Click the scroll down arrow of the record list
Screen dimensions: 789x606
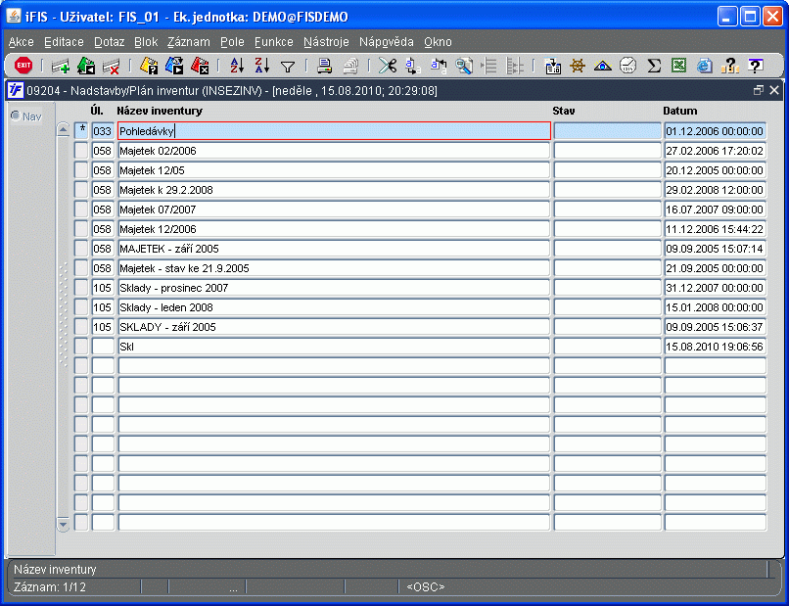click(x=63, y=524)
